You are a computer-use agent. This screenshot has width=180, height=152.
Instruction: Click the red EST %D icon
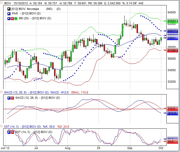pyautogui.click(x=12, y=132)
